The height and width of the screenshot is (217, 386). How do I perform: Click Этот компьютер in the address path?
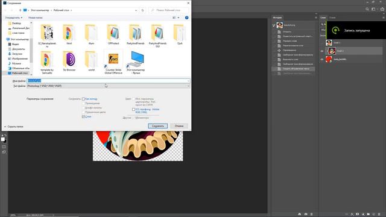pyautogui.click(x=40, y=10)
